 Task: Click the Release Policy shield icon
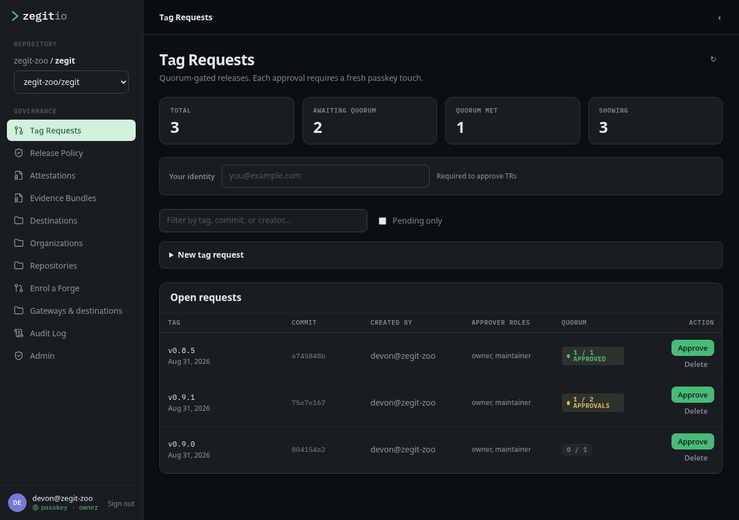[18, 153]
